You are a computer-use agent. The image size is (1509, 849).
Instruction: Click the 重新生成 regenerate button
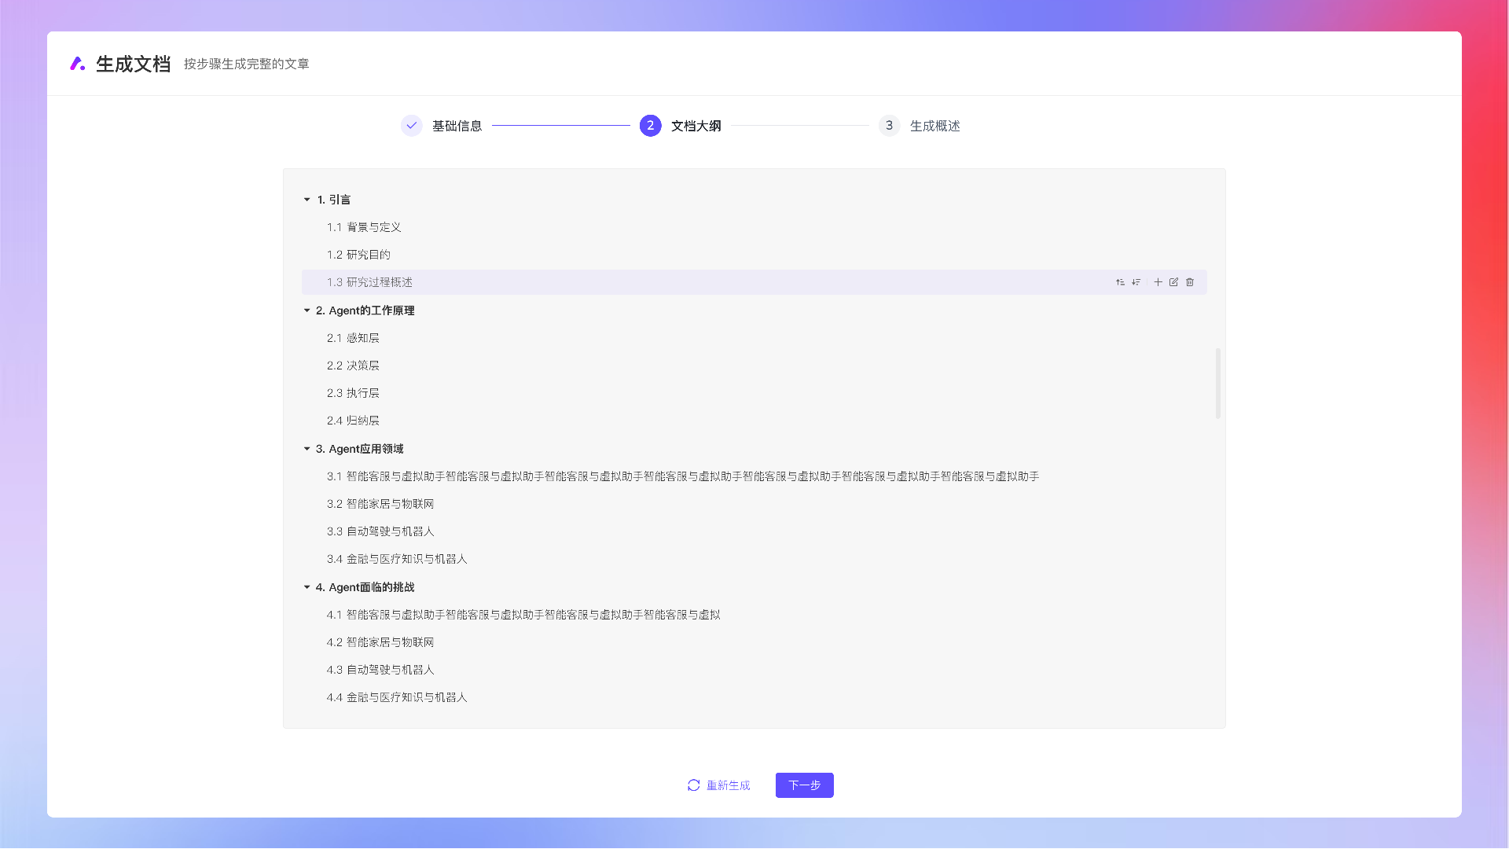[718, 785]
